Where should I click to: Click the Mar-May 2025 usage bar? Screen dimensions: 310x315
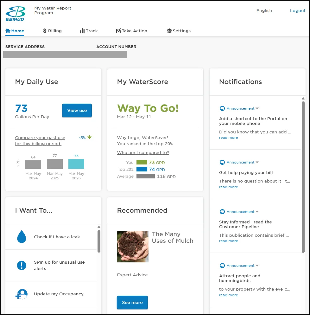click(55, 164)
